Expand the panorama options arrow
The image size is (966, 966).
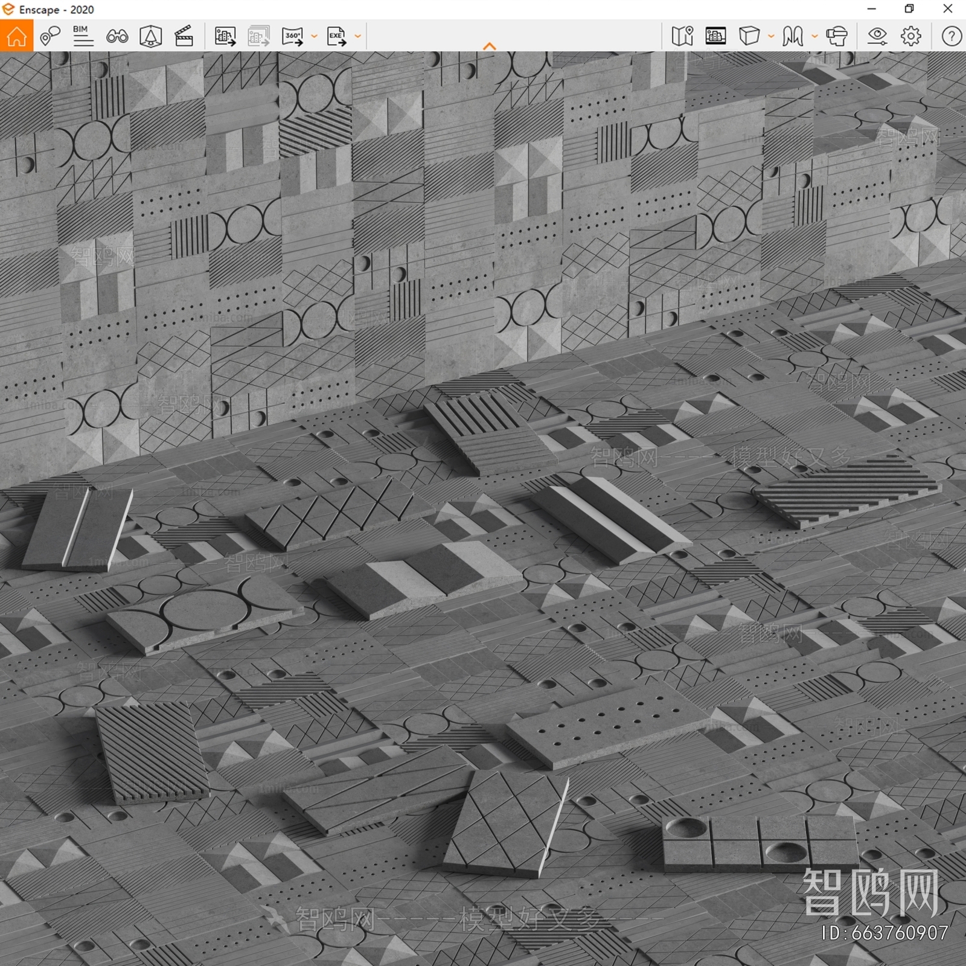[314, 36]
